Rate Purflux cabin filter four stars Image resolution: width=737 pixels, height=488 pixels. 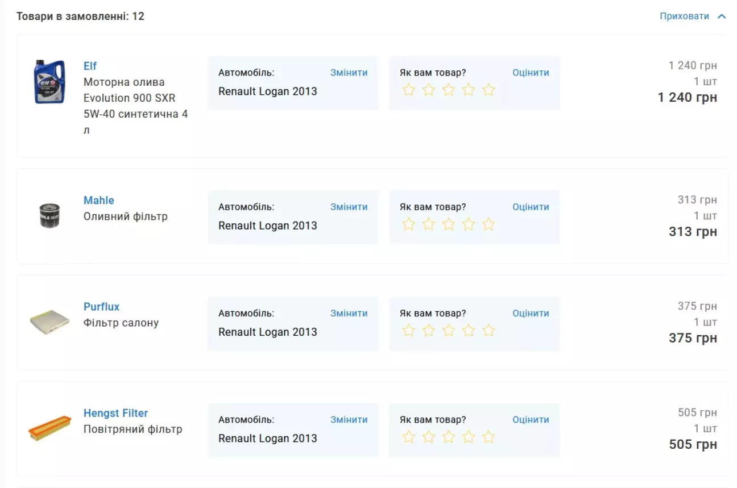469,331
